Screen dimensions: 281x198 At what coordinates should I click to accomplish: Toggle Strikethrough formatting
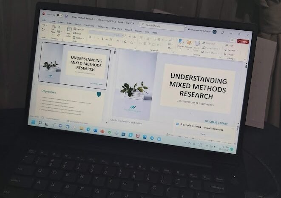coord(107,39)
